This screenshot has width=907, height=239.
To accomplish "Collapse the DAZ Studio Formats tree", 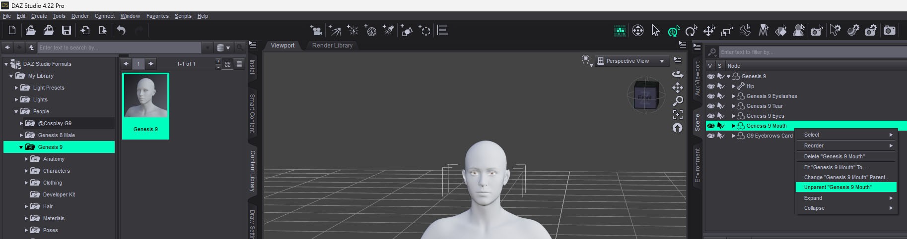I will coord(6,64).
